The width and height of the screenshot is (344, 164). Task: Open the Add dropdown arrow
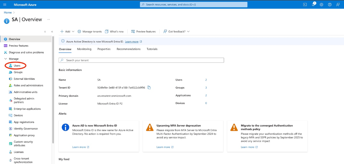[73, 32]
